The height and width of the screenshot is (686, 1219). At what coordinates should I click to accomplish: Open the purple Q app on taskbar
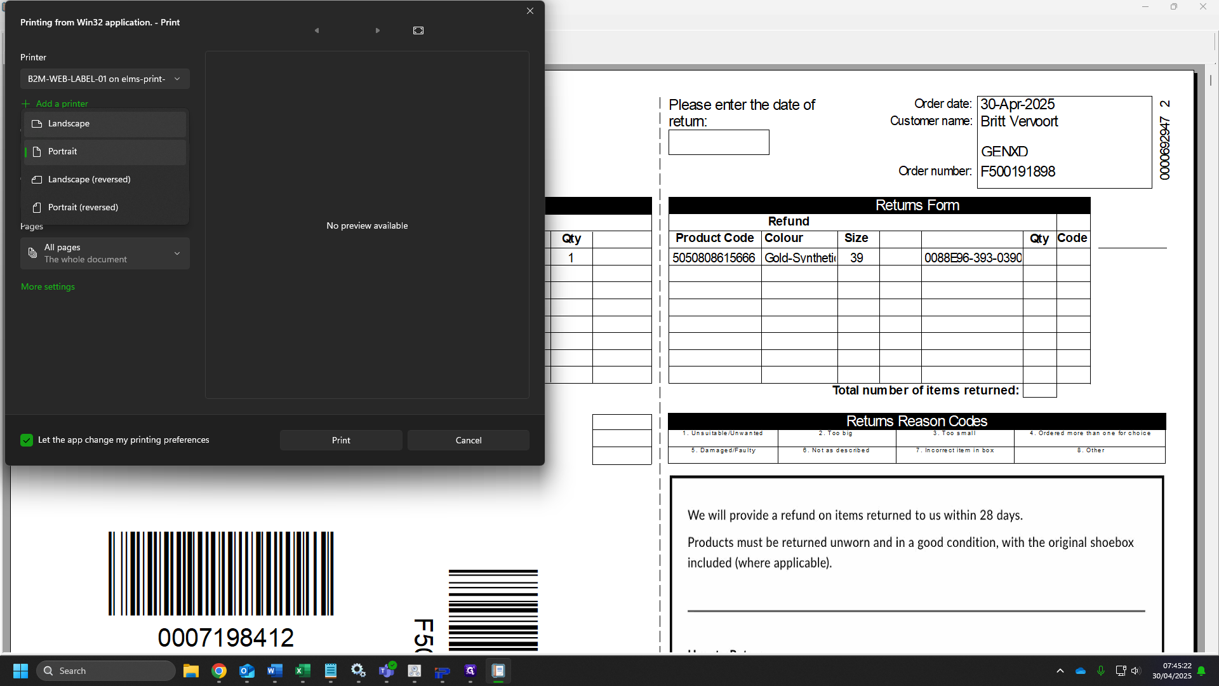pos(470,671)
